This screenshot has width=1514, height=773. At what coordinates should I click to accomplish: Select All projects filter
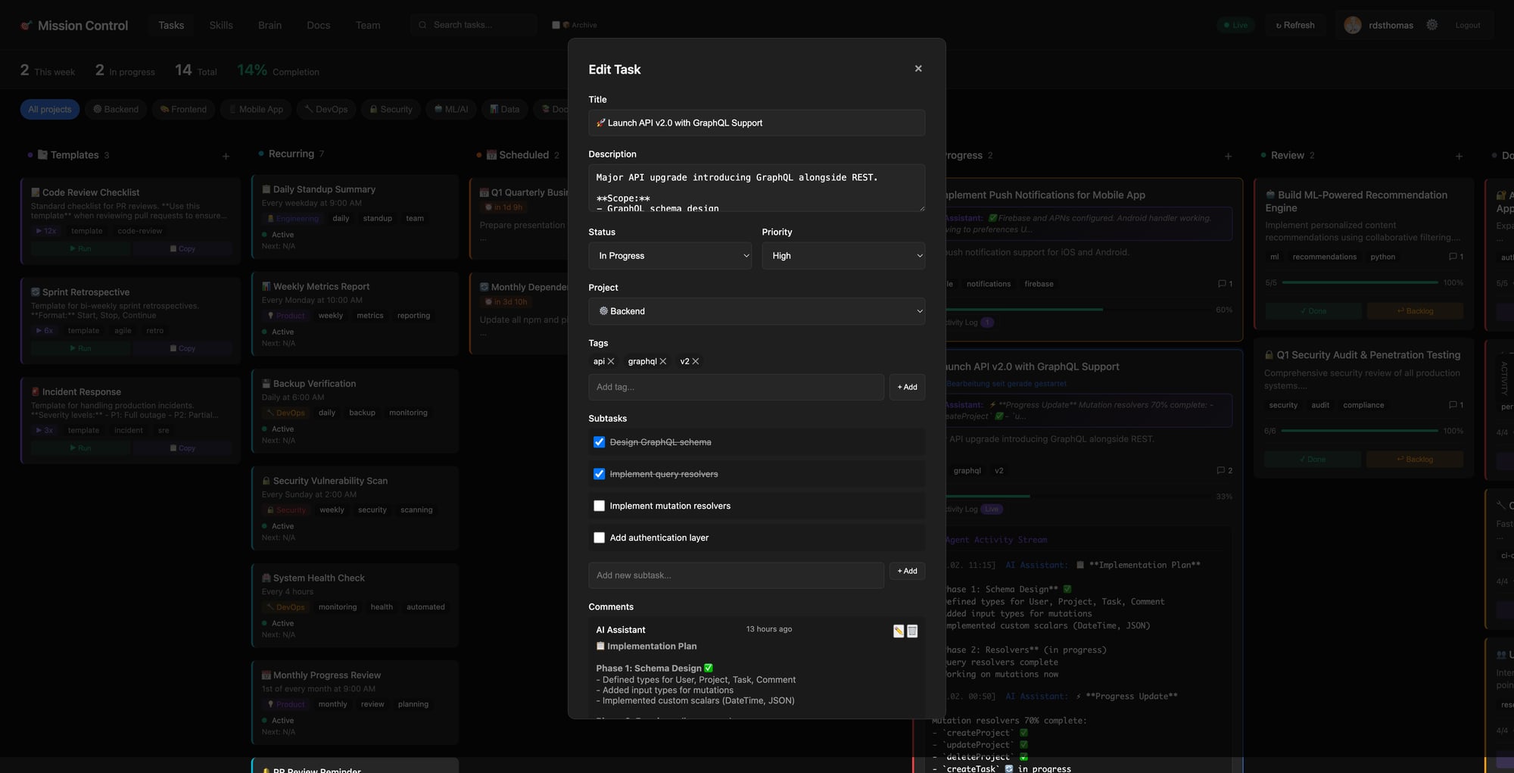click(50, 110)
